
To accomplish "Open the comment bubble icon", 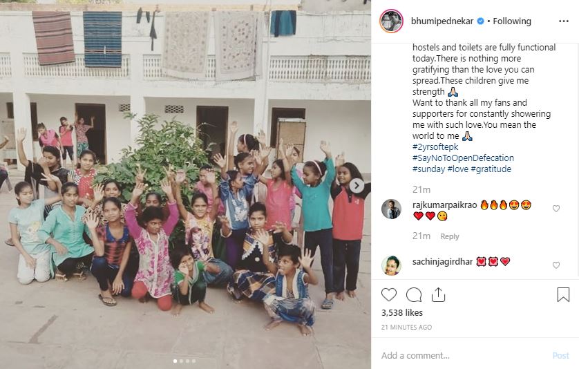I will (x=414, y=295).
